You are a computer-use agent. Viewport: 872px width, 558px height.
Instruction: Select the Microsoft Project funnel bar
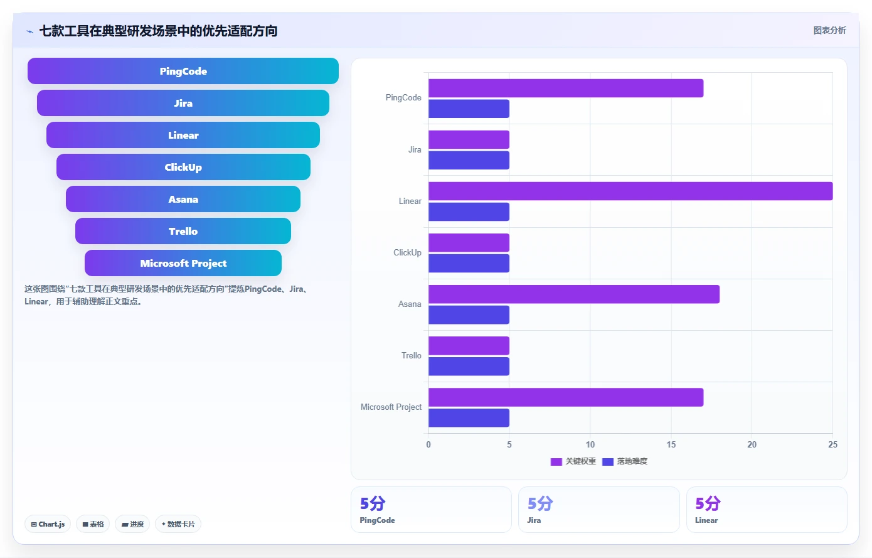pyautogui.click(x=183, y=263)
